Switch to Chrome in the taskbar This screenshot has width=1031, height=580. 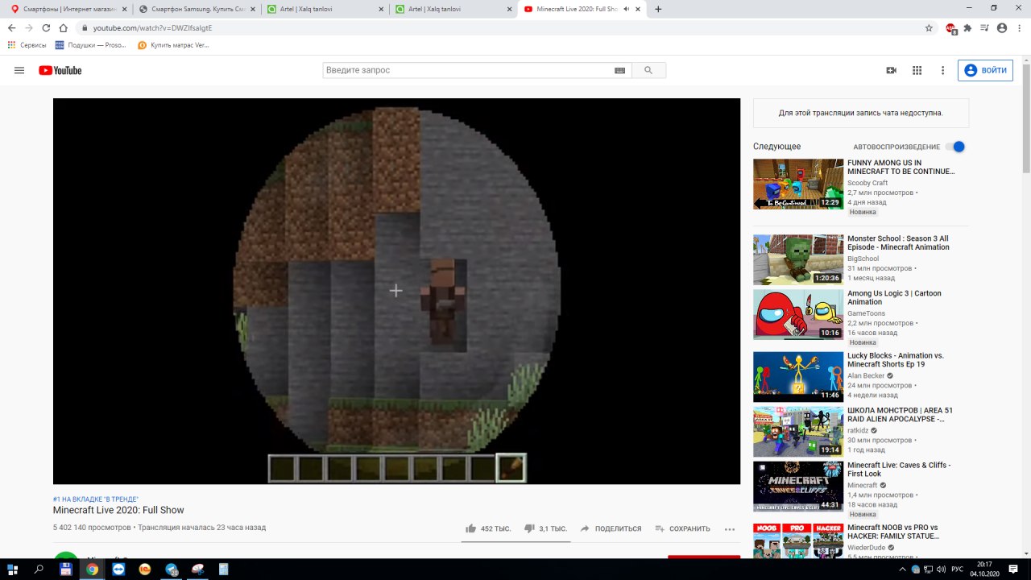pos(93,569)
